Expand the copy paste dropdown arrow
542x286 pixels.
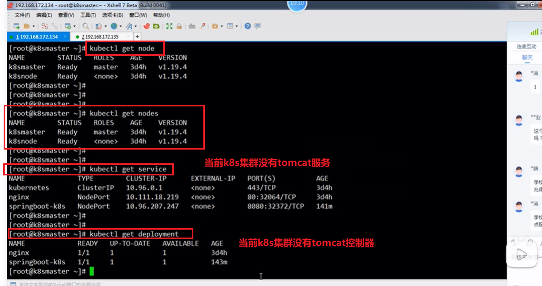[x=105, y=26]
